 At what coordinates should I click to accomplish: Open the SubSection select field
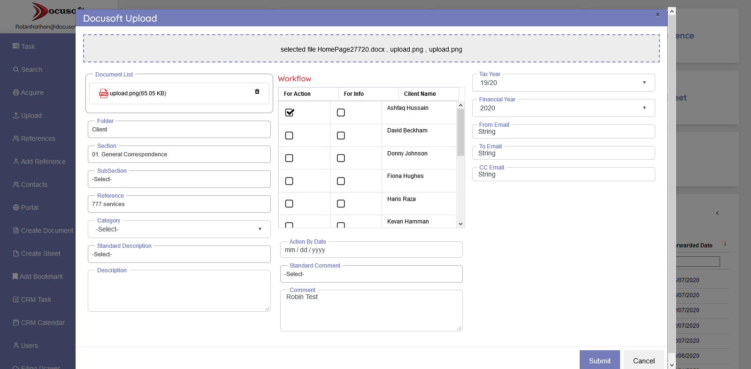[179, 179]
